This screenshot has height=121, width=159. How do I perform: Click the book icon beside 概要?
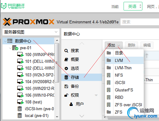point(66,59)
